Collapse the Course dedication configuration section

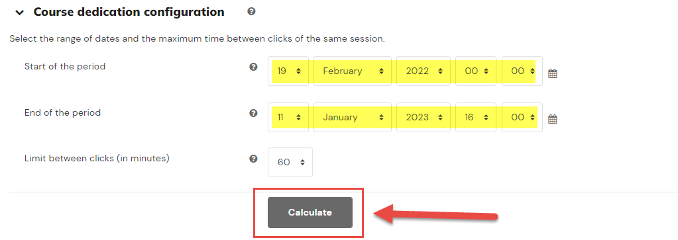click(19, 13)
